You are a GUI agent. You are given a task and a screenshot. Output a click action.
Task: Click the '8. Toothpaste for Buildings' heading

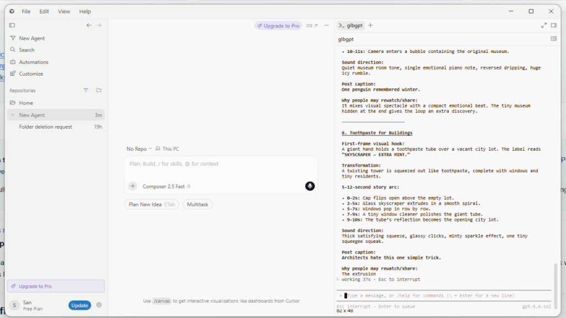point(377,133)
